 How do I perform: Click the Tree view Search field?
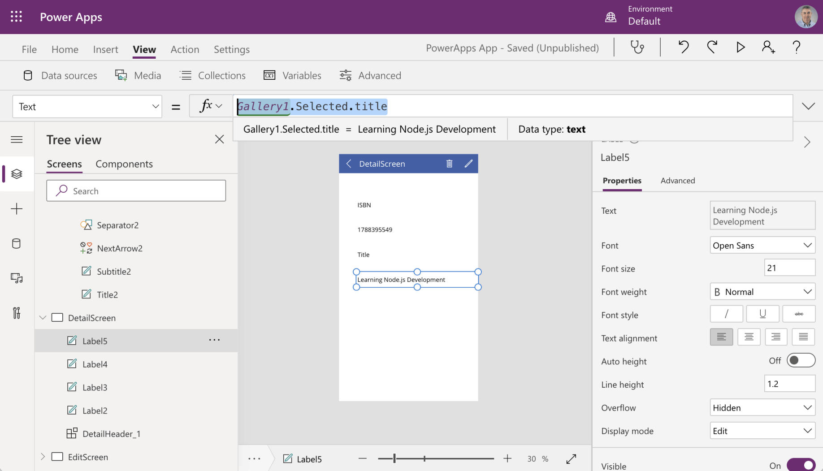(x=136, y=191)
